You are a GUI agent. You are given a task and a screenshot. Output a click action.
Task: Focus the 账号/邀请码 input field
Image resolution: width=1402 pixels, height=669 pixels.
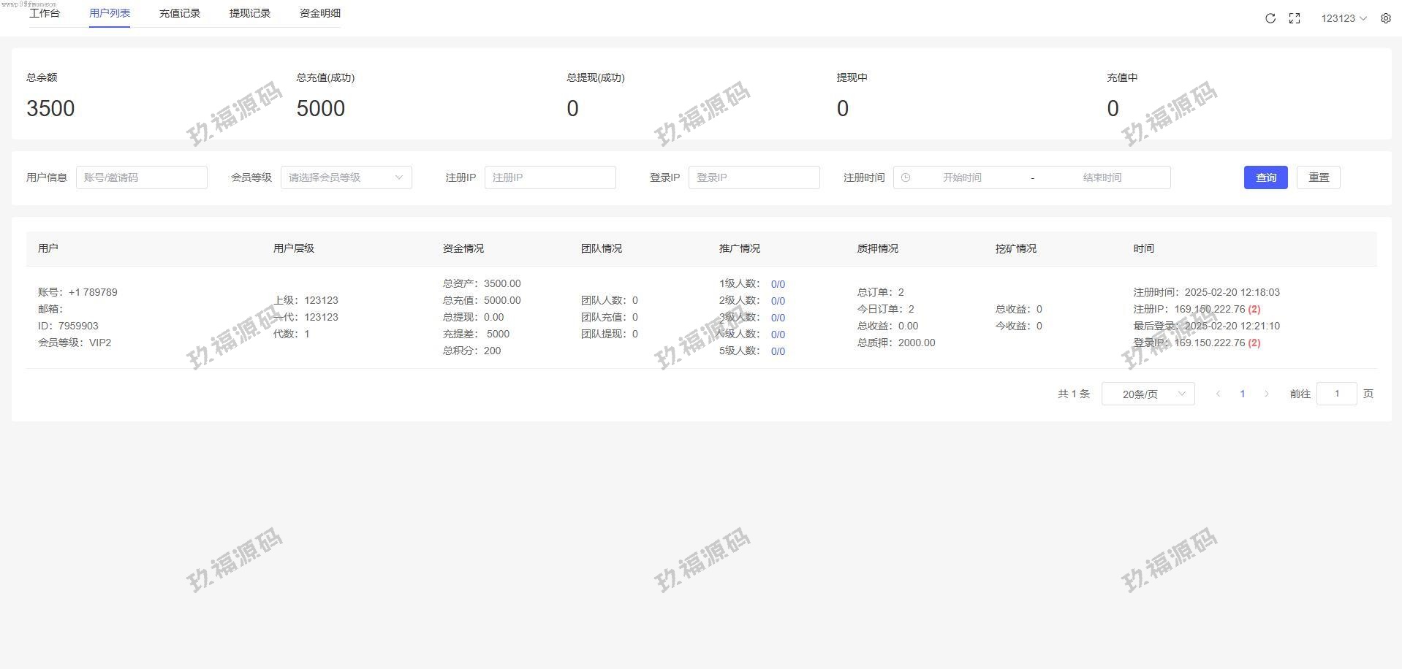click(142, 177)
